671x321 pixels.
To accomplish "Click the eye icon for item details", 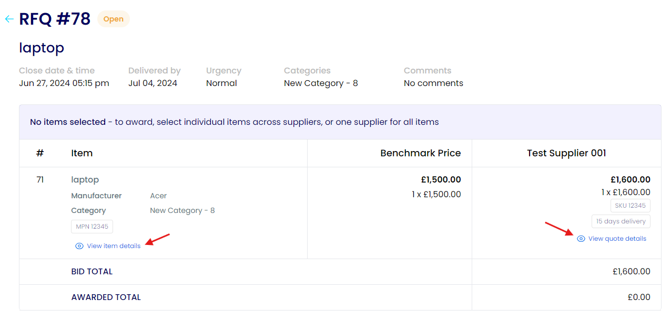I will click(79, 246).
